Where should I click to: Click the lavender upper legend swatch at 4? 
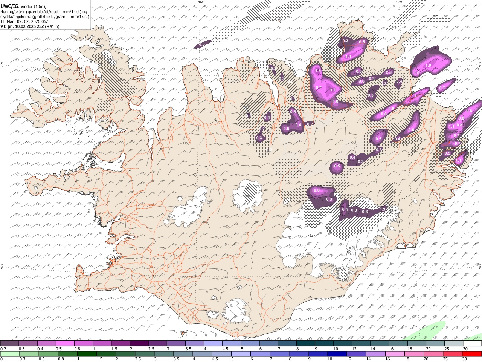point(213,343)
